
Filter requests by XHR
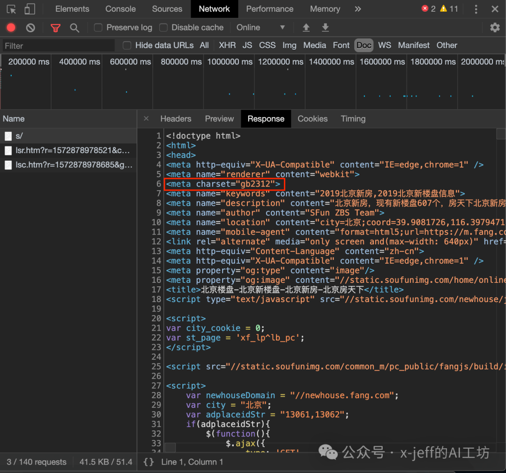pos(227,45)
